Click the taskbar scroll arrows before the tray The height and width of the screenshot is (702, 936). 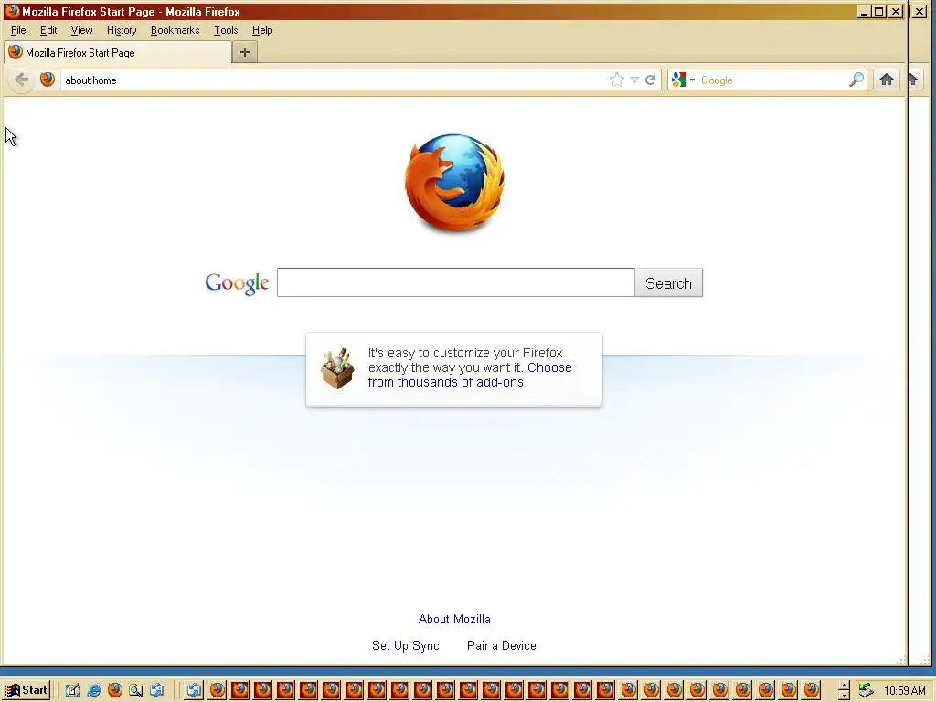pyautogui.click(x=844, y=691)
